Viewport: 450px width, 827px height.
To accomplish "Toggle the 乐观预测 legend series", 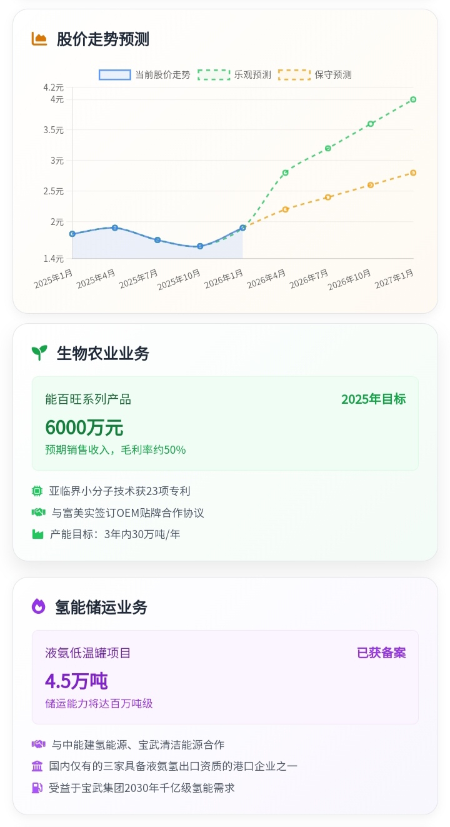I will pyautogui.click(x=234, y=75).
